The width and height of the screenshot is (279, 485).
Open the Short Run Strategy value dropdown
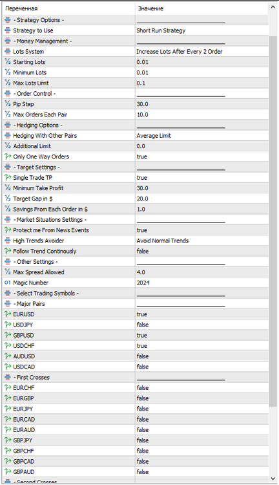click(x=201, y=30)
